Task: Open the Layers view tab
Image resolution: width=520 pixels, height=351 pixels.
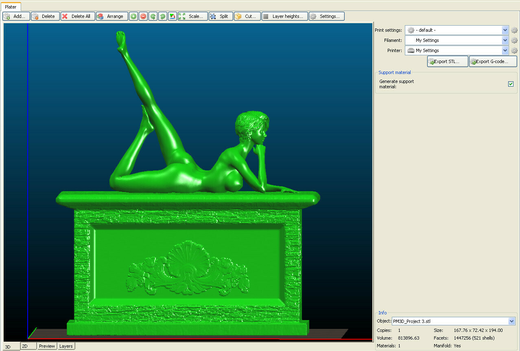Action: click(x=66, y=346)
